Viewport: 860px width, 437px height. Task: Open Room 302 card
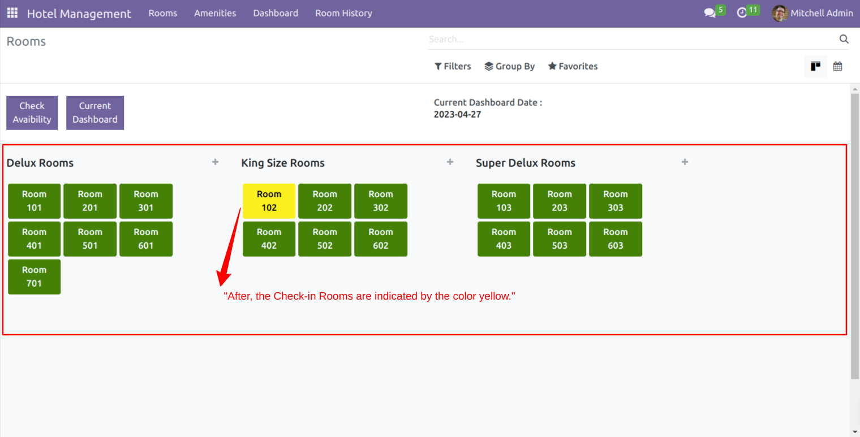[x=381, y=201]
